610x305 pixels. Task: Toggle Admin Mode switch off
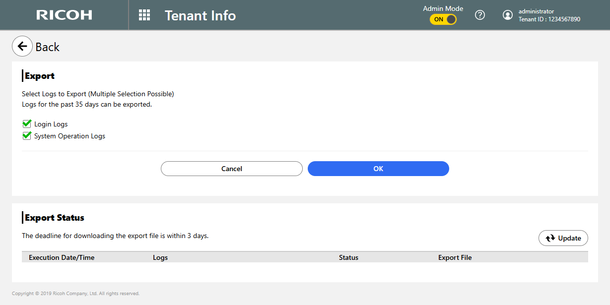443,19
